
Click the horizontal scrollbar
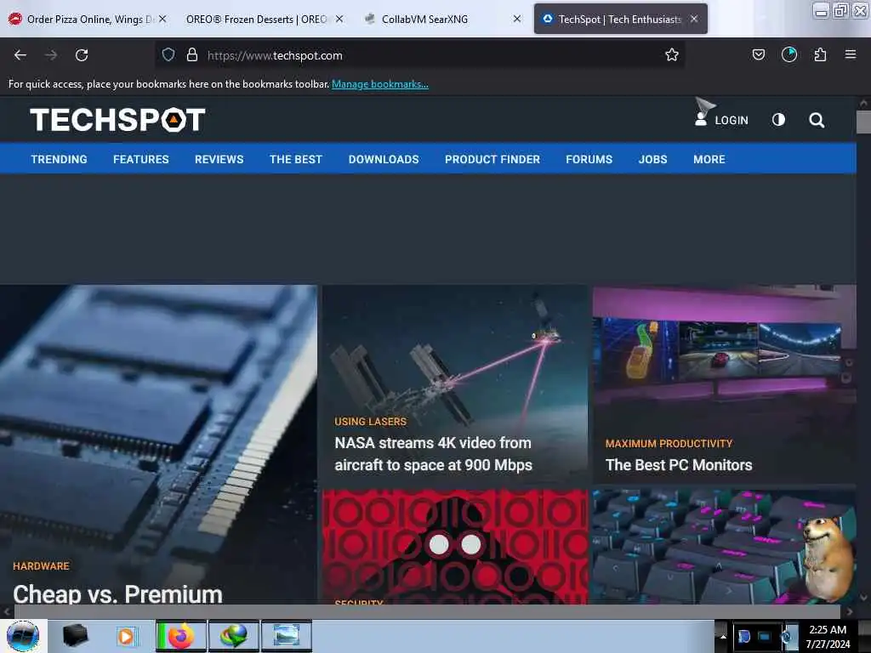point(427,611)
